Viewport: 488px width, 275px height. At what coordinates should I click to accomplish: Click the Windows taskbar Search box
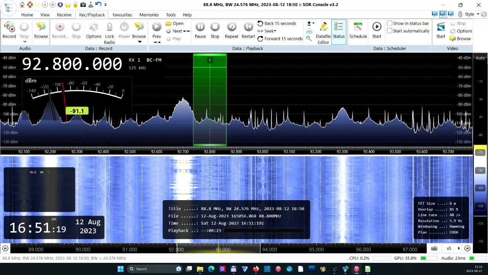click(x=155, y=269)
